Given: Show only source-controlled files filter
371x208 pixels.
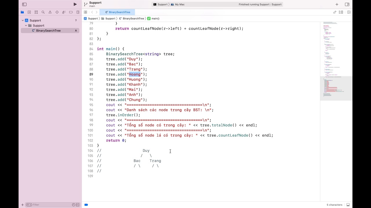Looking at the screenshot, I should click(x=77, y=205).
